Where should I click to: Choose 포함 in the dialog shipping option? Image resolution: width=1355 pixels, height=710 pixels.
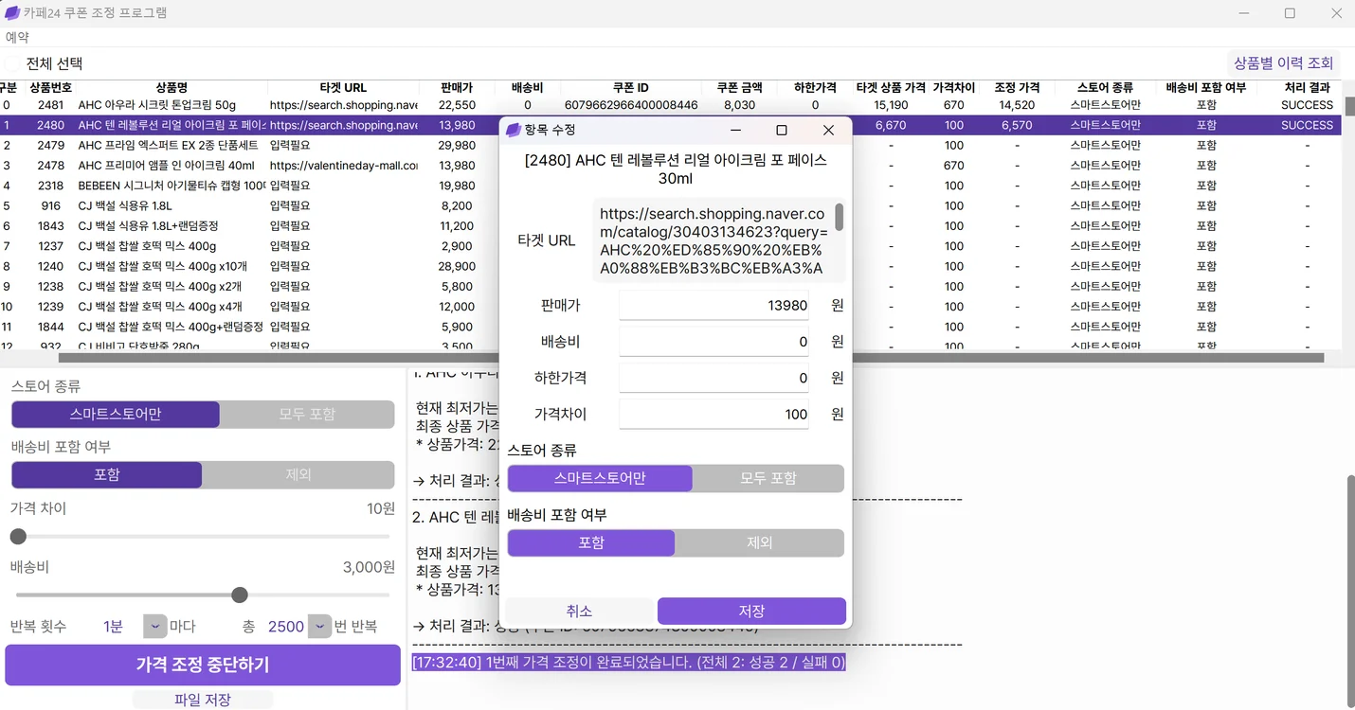591,542
